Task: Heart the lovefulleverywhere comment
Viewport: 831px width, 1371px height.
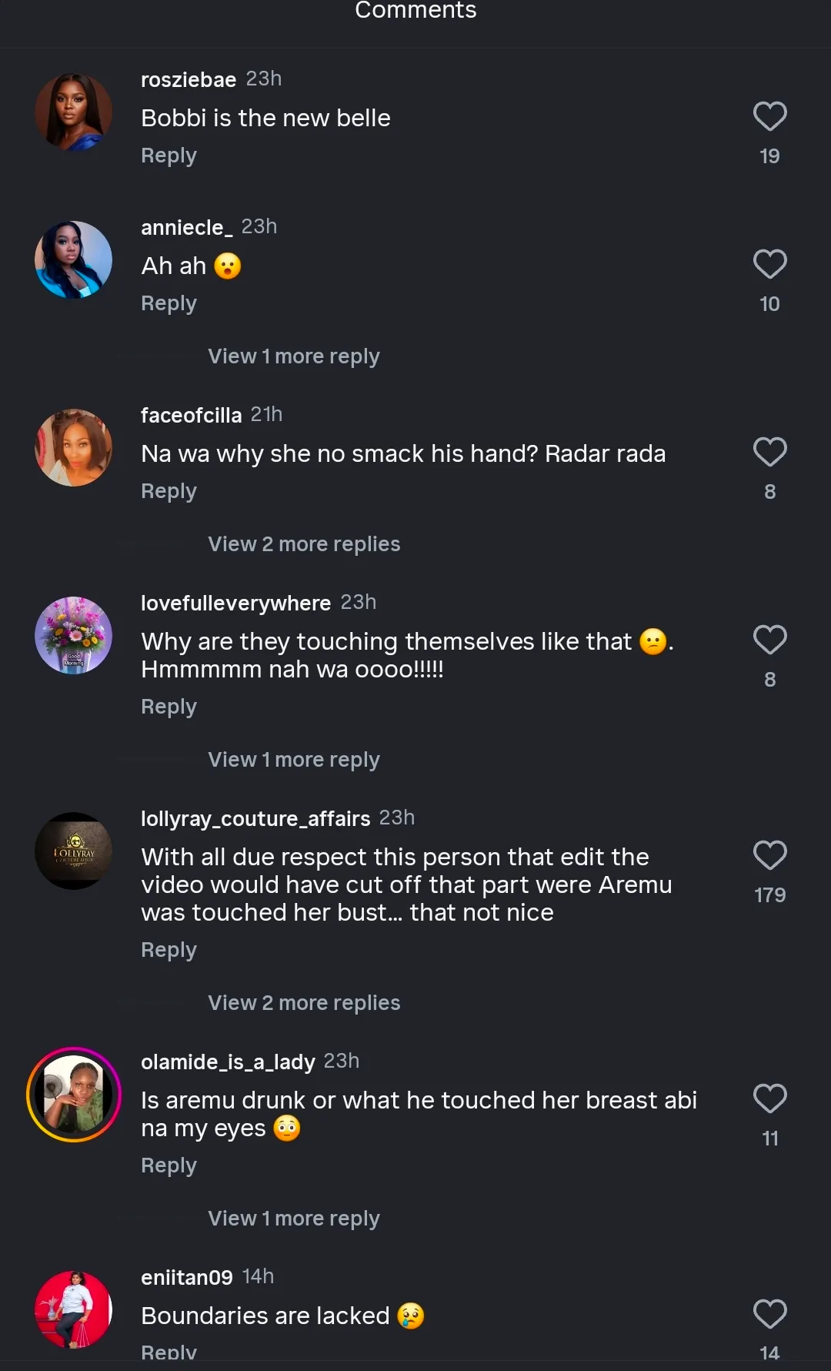Action: coord(769,640)
